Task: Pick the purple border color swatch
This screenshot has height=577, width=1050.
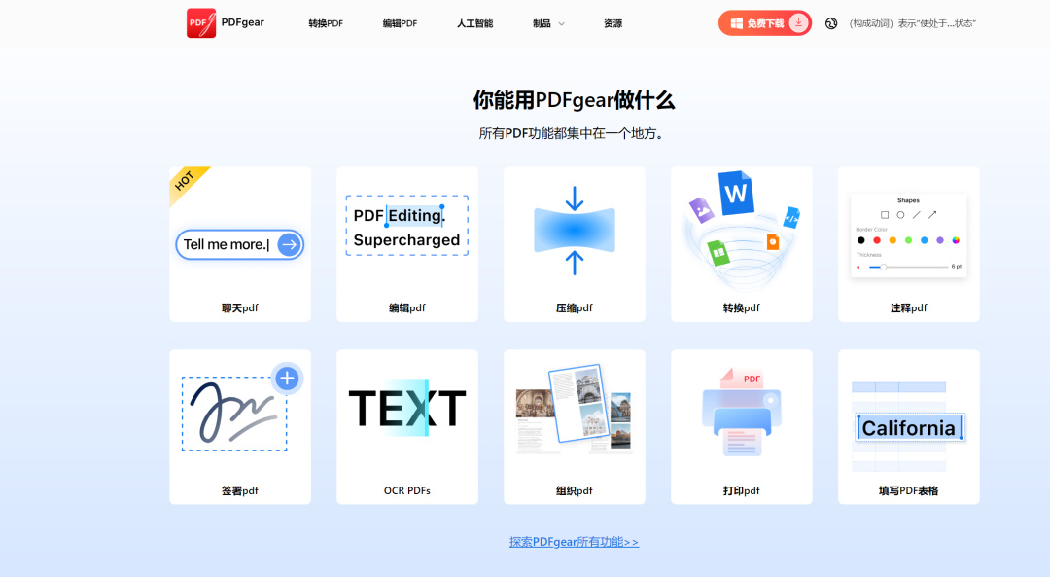Action: click(940, 240)
